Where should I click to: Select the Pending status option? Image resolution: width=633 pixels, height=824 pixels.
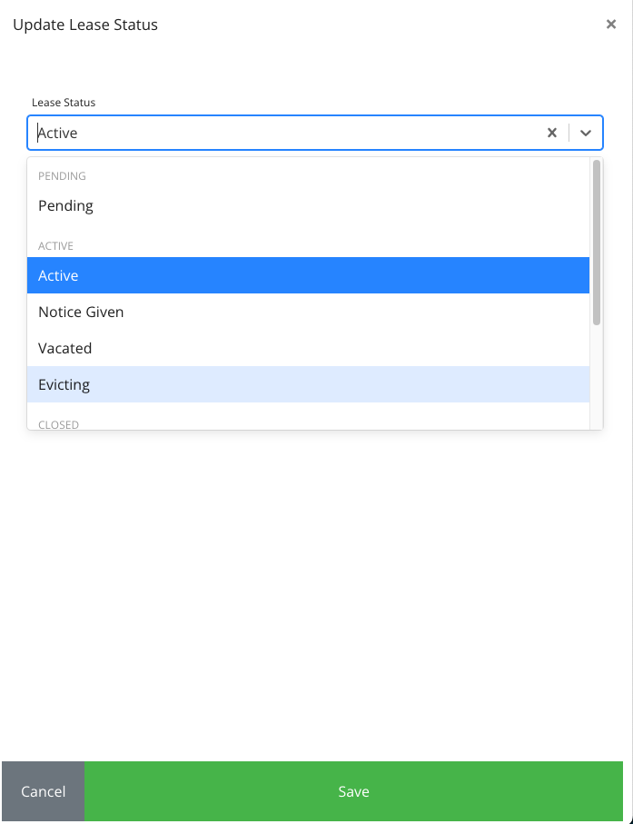65,205
